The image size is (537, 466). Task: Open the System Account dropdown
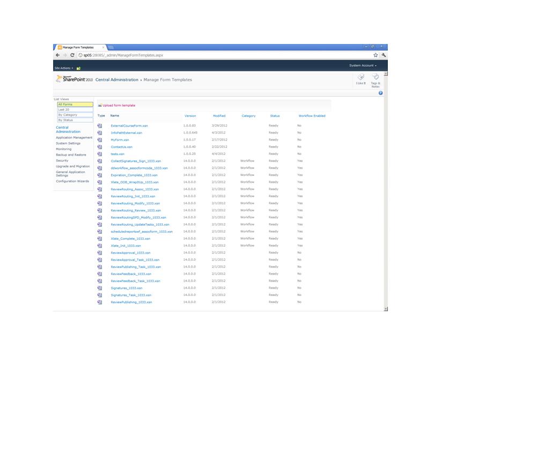362,65
